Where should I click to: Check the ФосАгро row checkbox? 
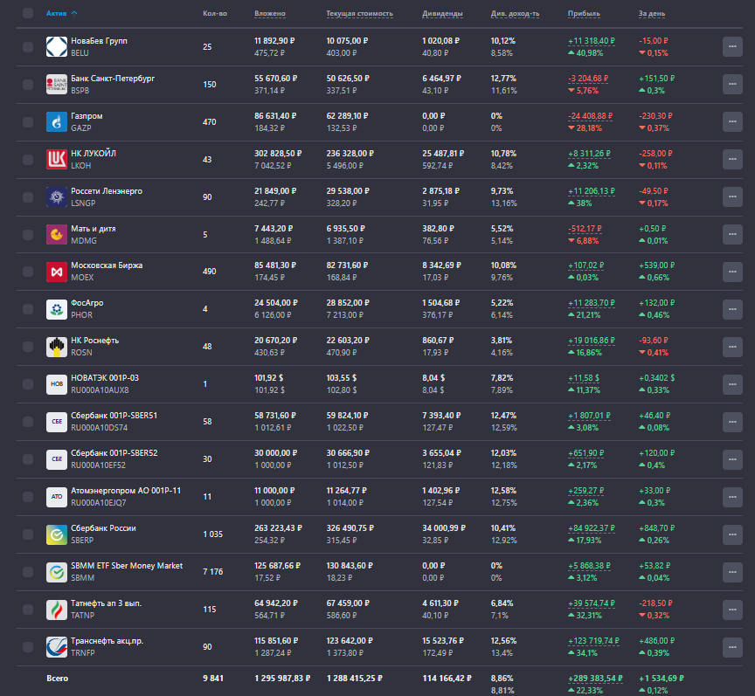pos(28,309)
